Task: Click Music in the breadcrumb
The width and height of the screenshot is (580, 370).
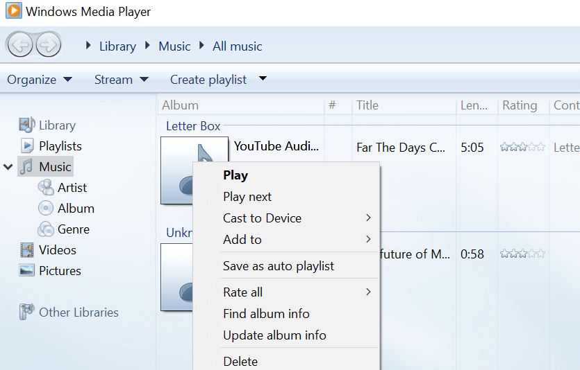Action: [x=174, y=46]
